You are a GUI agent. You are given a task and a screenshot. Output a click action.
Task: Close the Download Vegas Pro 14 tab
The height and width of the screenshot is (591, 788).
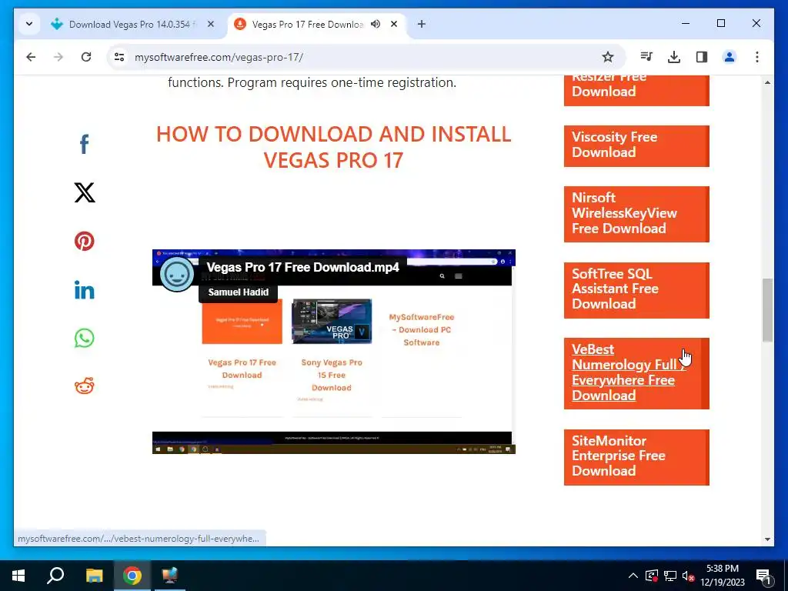pyautogui.click(x=211, y=24)
